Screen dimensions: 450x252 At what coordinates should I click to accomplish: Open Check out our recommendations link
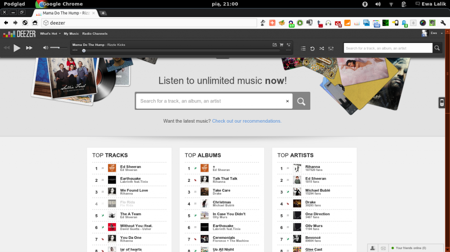coord(247,121)
